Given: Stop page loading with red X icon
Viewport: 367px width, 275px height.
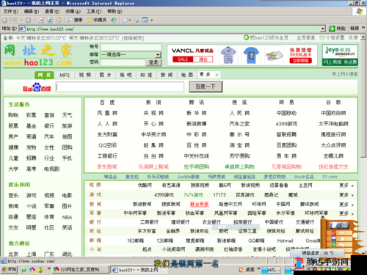Looking at the screenshot, I should pyautogui.click(x=42, y=20).
